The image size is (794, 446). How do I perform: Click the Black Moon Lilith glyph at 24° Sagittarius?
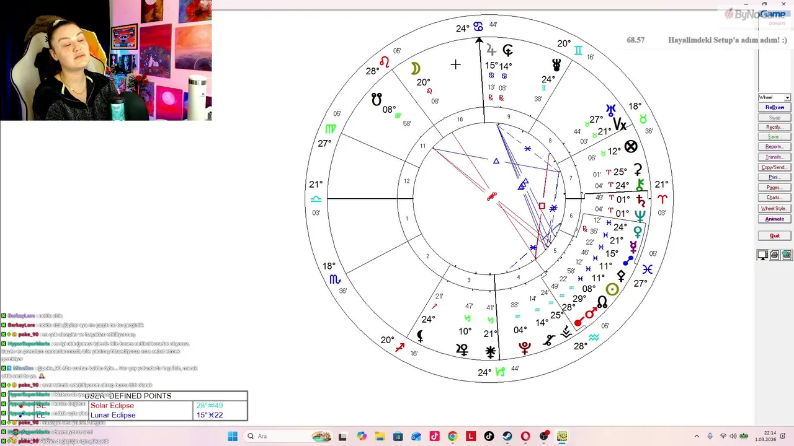(x=420, y=336)
